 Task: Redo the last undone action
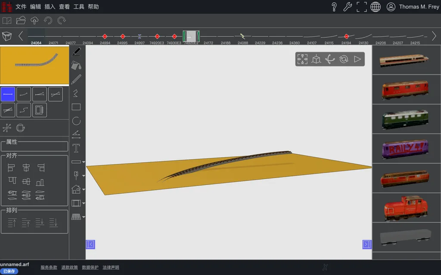tap(62, 21)
